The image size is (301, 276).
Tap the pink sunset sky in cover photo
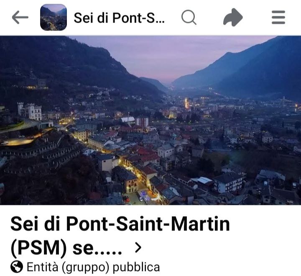coord(169,58)
